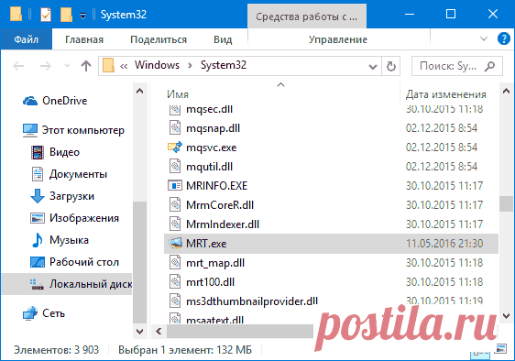This screenshot has height=361, width=515.
Task: Select the Средства работы с... contextual tab
Action: (306, 16)
